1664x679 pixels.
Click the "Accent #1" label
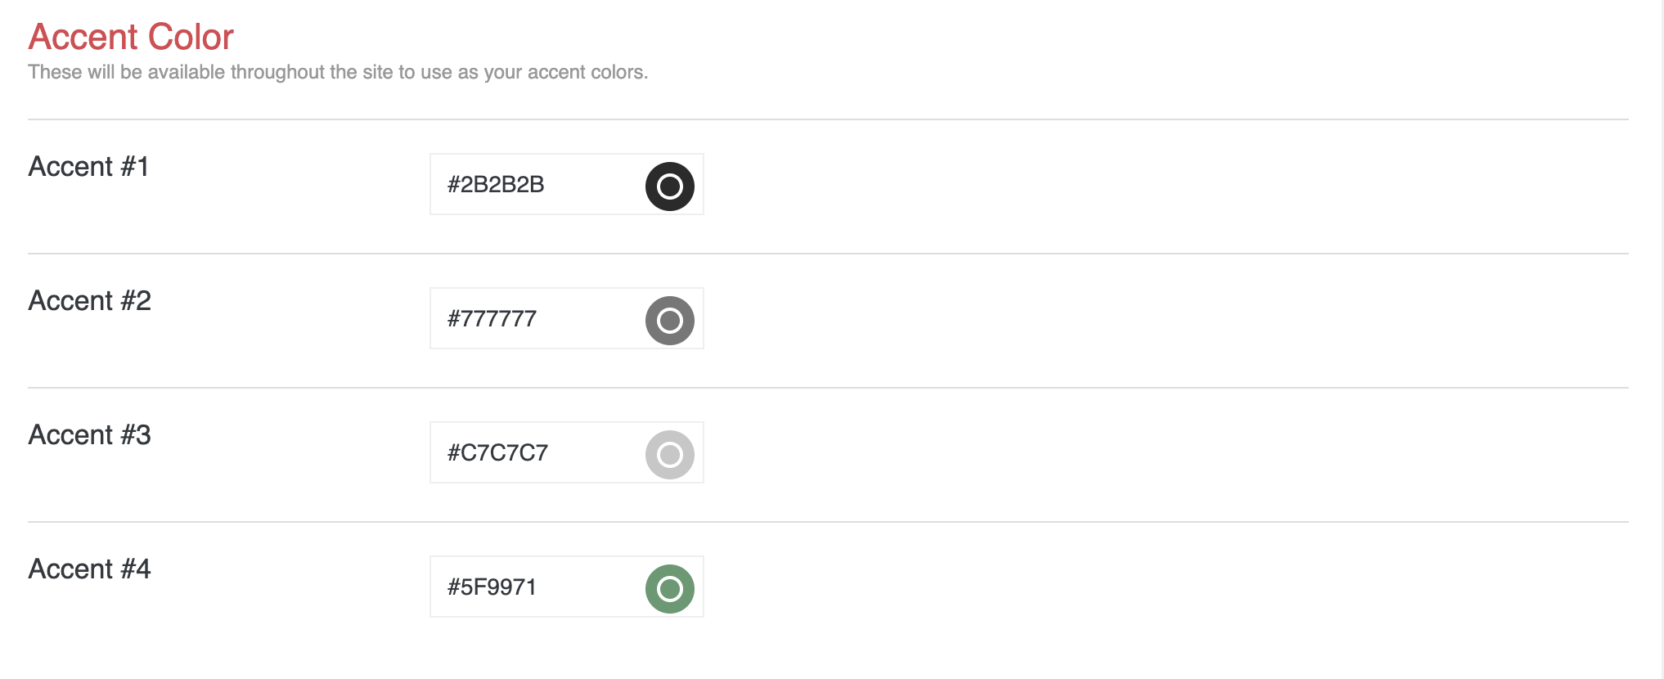pos(88,167)
